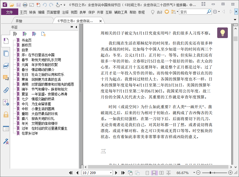239x177 pixels.
Task: Open bookmark 重阳 大自然最后的壮观
Action: point(40,114)
